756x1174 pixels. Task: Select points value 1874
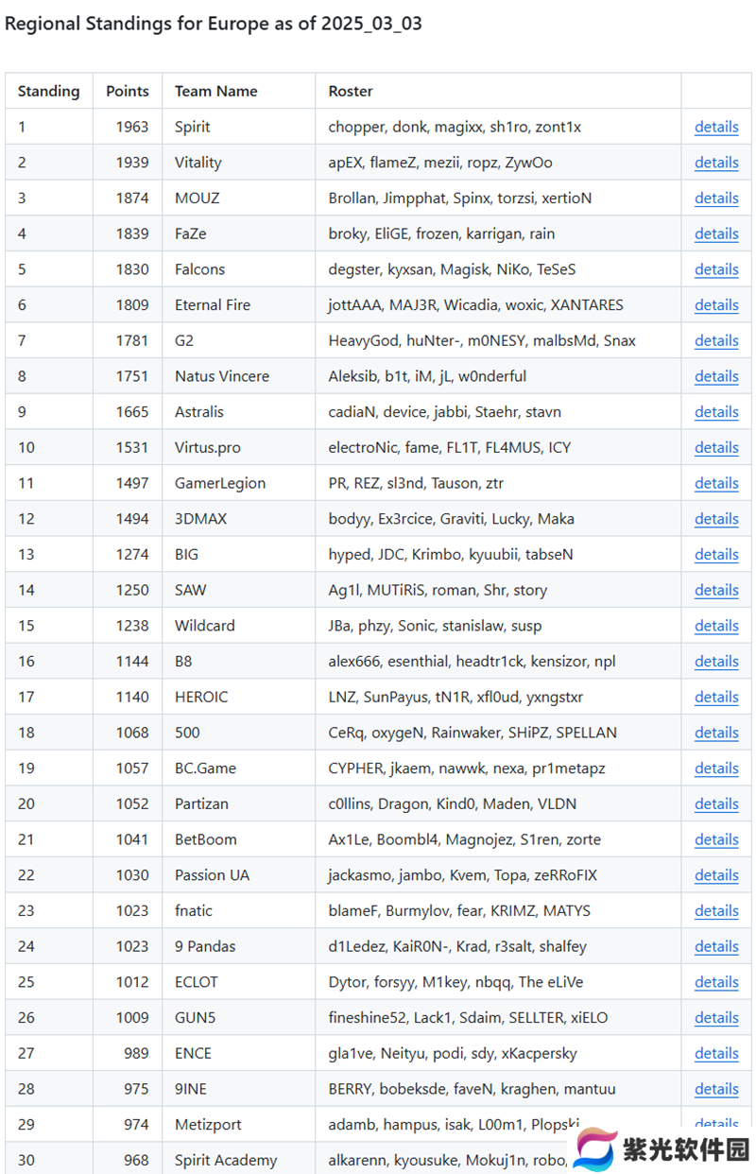tap(132, 199)
